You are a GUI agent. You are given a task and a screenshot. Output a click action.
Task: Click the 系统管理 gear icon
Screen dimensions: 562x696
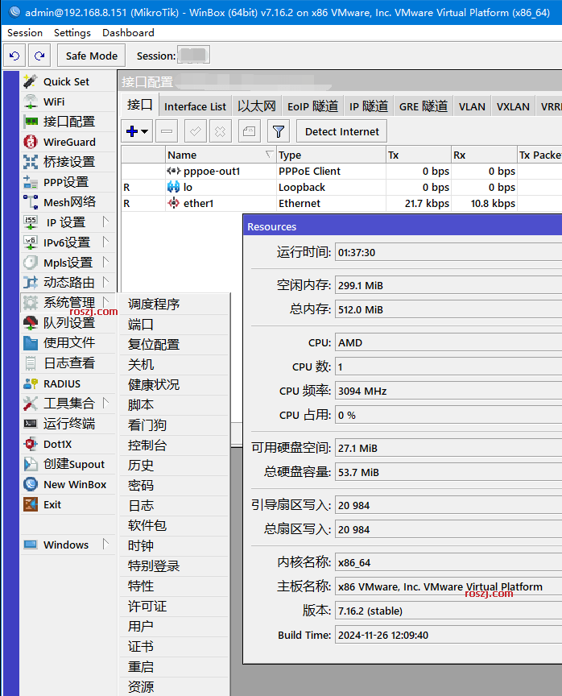pos(30,303)
